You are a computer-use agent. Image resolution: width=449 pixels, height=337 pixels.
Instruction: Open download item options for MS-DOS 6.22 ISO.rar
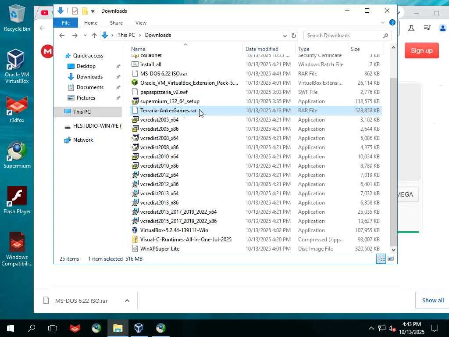tap(127, 301)
